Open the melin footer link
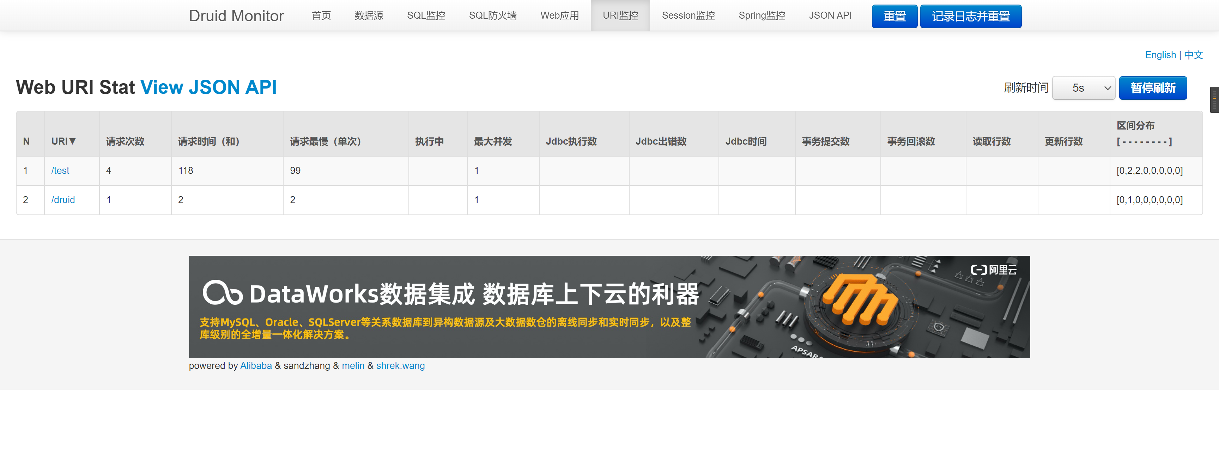 pos(353,366)
